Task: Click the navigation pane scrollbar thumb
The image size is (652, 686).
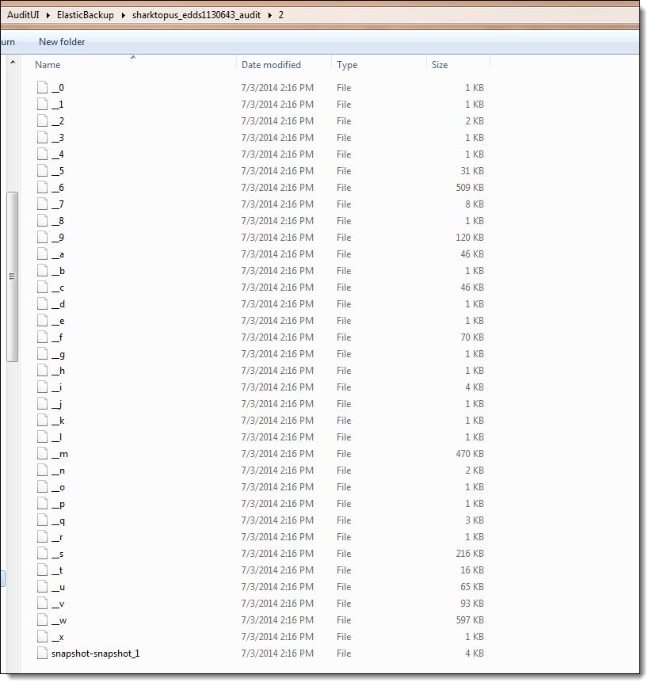Action: click(12, 276)
